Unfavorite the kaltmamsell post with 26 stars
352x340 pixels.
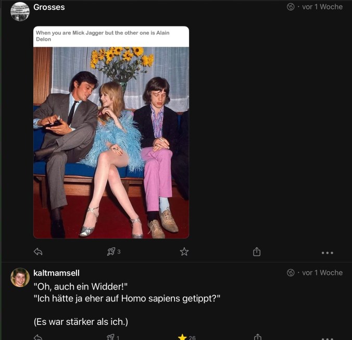tap(183, 337)
